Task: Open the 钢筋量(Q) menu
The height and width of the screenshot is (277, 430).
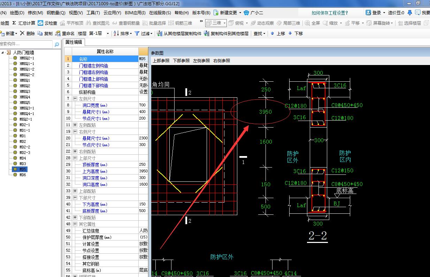Action: point(56,13)
